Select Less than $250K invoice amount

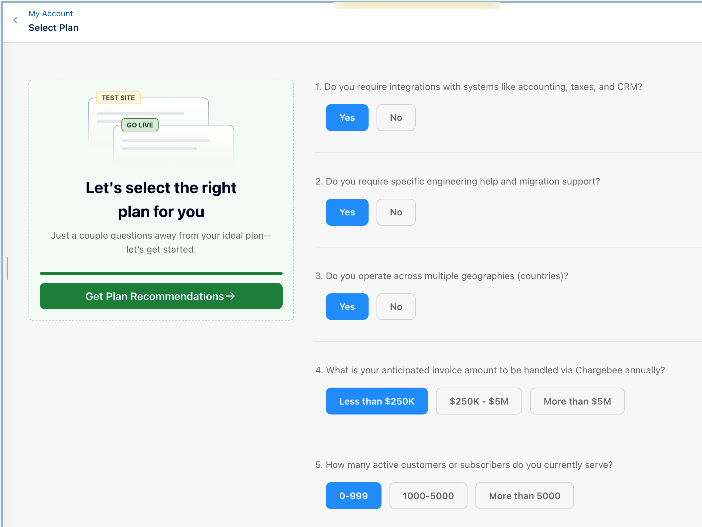pyautogui.click(x=377, y=401)
